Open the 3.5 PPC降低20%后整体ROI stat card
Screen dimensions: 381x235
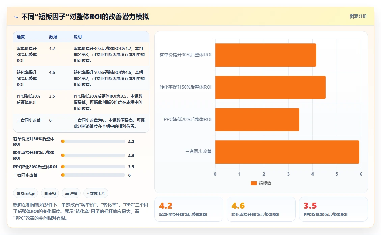[x=333, y=209]
